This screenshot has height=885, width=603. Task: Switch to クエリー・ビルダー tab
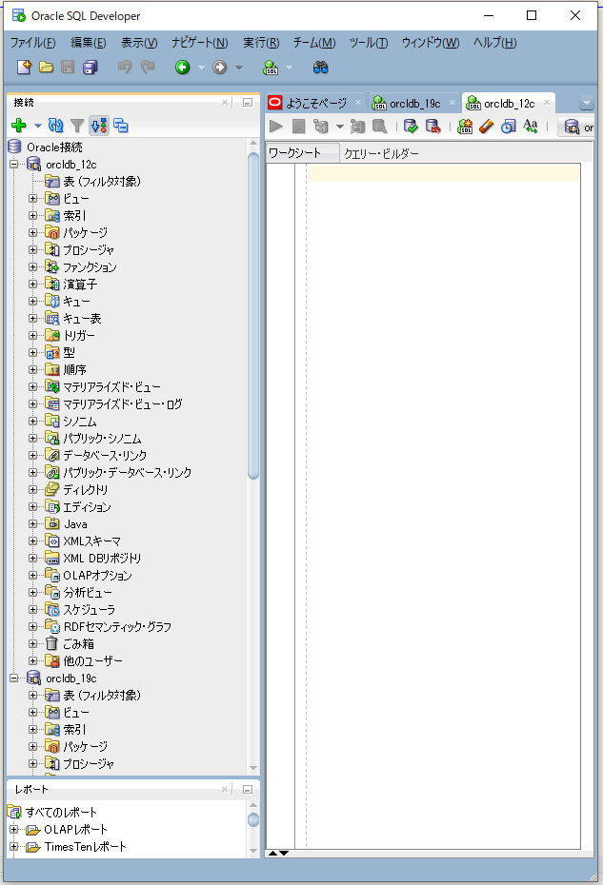click(381, 153)
